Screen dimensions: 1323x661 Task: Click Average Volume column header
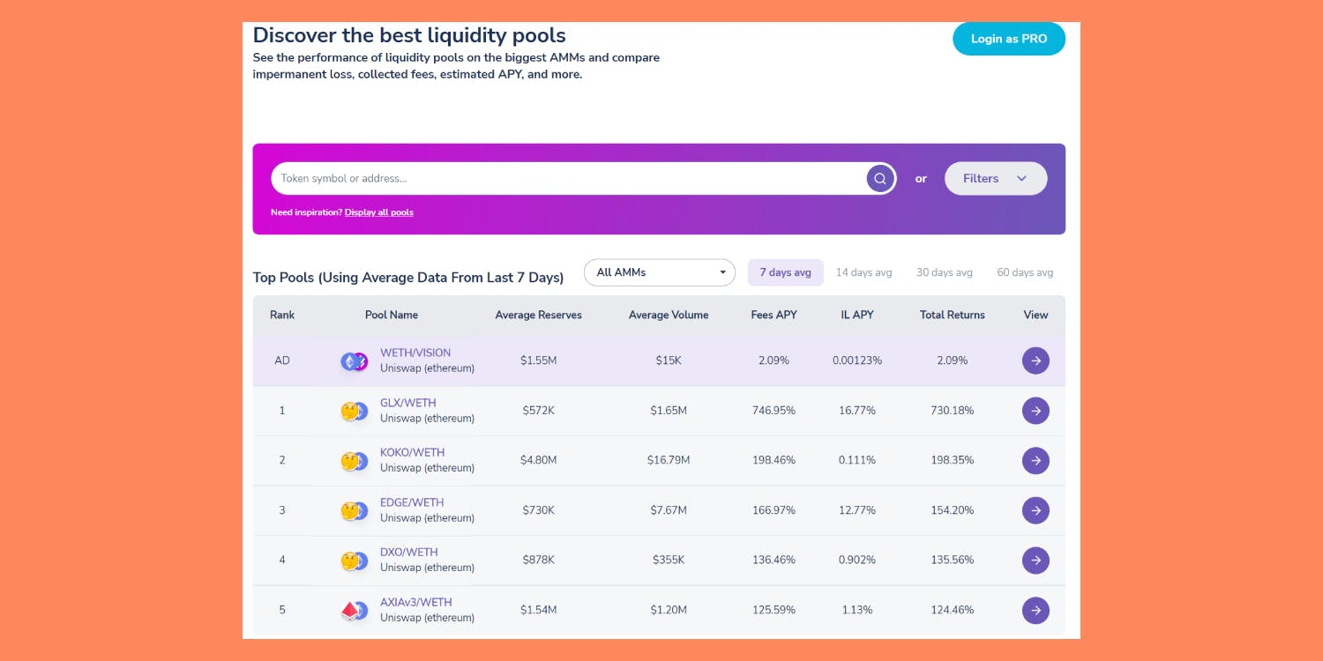point(669,315)
